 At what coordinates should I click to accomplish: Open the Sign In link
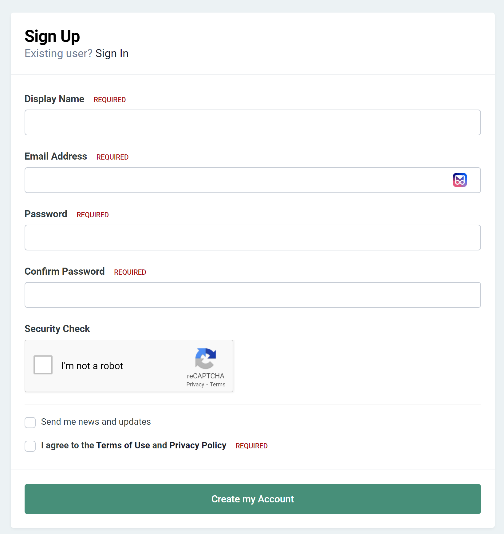(x=112, y=53)
